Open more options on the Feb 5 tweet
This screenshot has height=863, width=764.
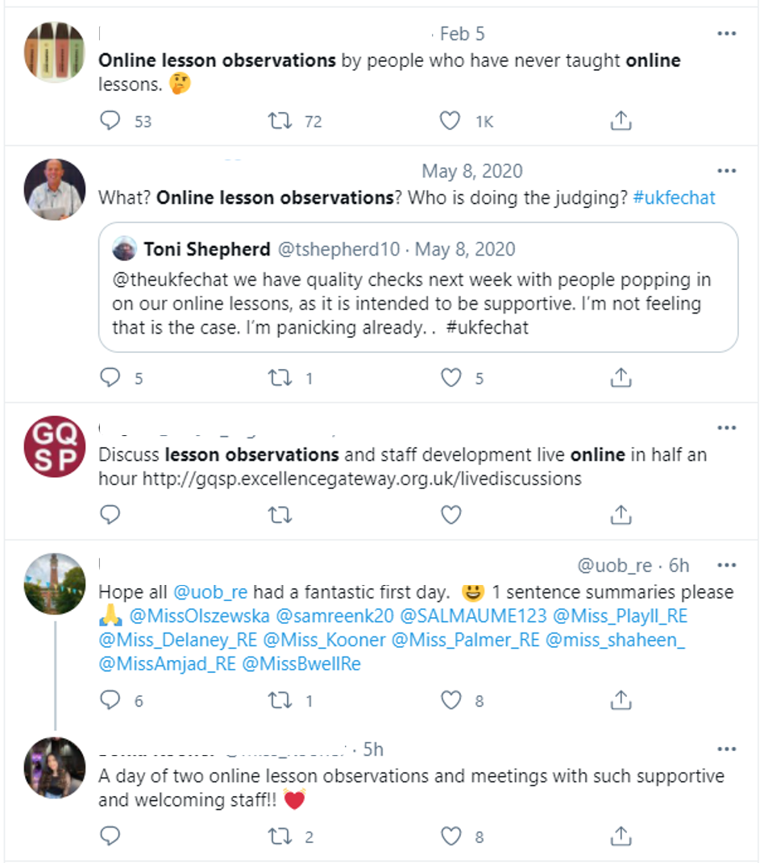click(727, 34)
